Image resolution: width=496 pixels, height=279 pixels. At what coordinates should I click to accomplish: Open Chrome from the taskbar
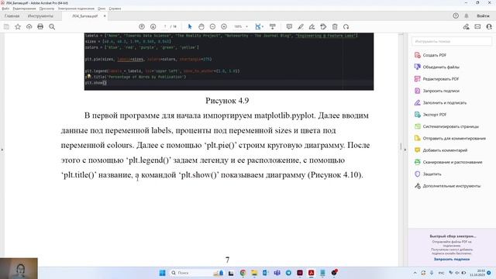click(243, 273)
